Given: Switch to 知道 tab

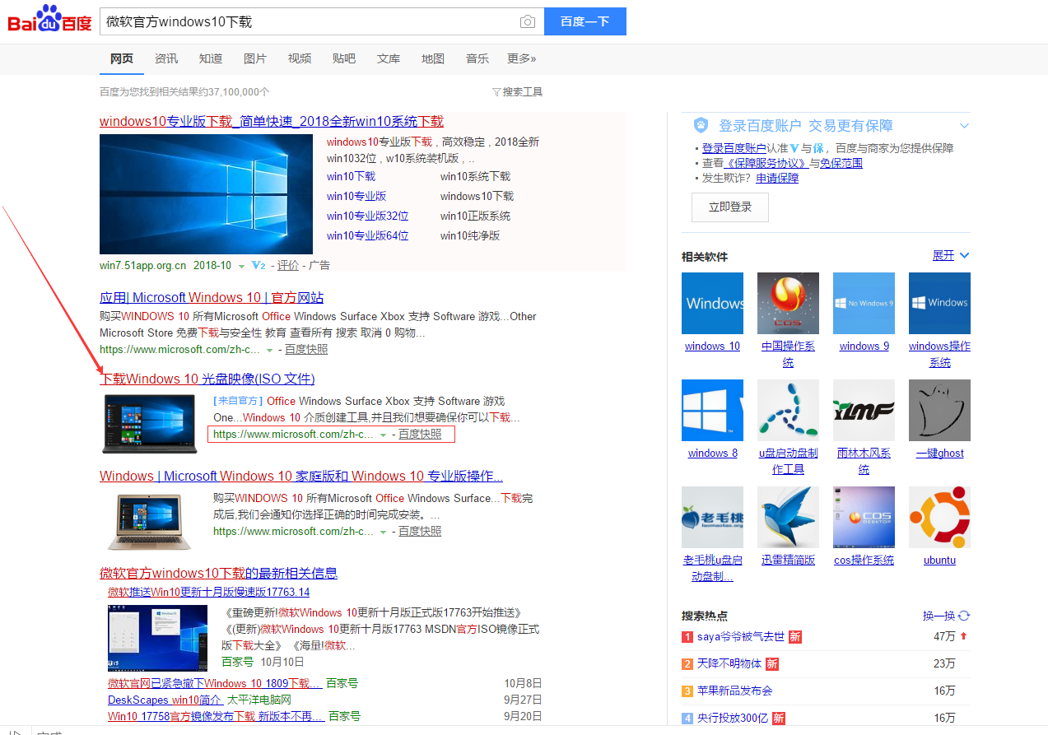Looking at the screenshot, I should [211, 58].
